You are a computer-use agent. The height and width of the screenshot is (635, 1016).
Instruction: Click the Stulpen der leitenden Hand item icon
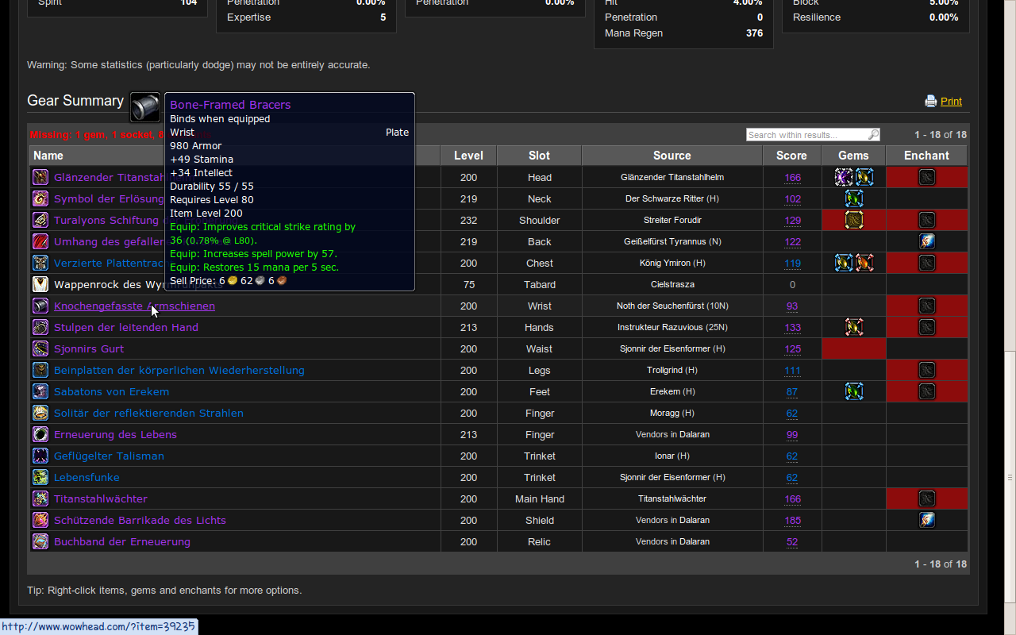pyautogui.click(x=40, y=327)
